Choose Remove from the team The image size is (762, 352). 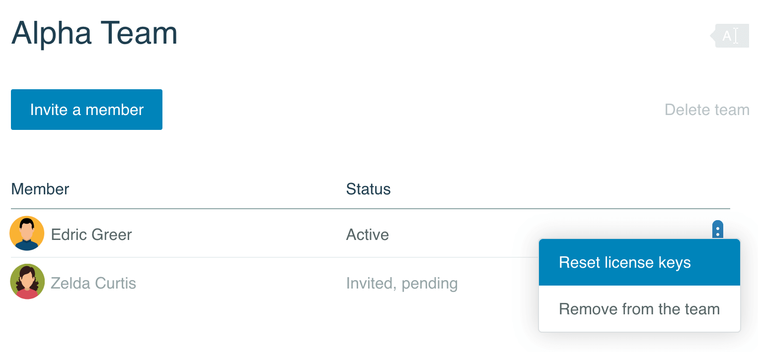640,309
